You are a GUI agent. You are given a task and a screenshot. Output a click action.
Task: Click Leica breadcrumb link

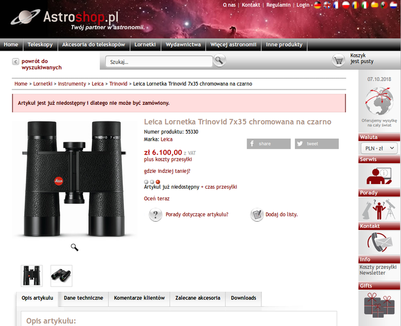[x=98, y=84]
